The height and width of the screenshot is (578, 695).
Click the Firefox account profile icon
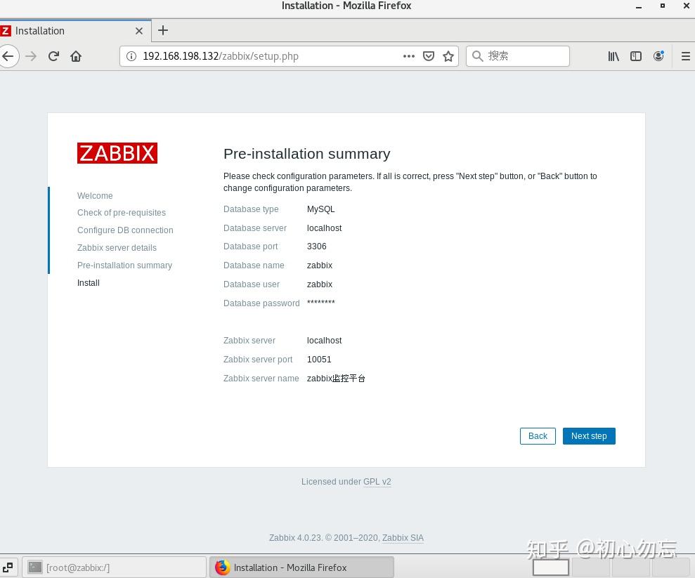pyautogui.click(x=658, y=55)
